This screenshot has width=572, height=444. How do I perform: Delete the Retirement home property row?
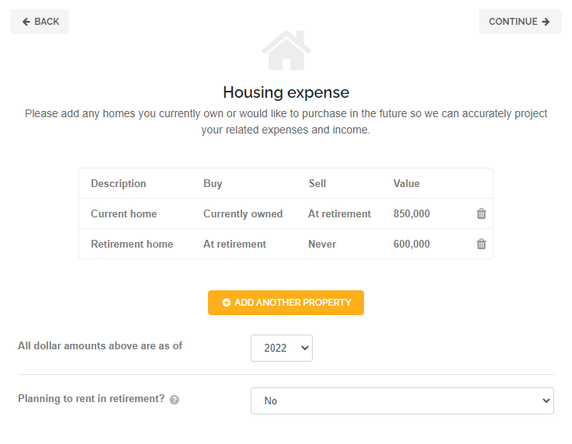(x=481, y=244)
